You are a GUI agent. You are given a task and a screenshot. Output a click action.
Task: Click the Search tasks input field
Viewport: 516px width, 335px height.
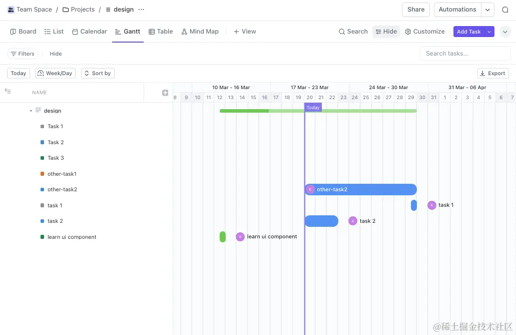pyautogui.click(x=465, y=54)
